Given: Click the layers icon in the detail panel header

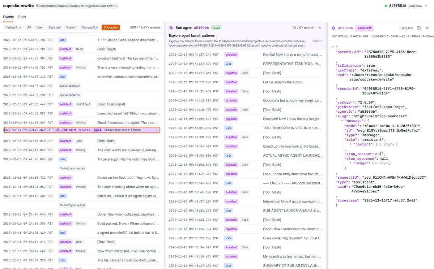Looking at the screenshot, I should tap(333, 28).
